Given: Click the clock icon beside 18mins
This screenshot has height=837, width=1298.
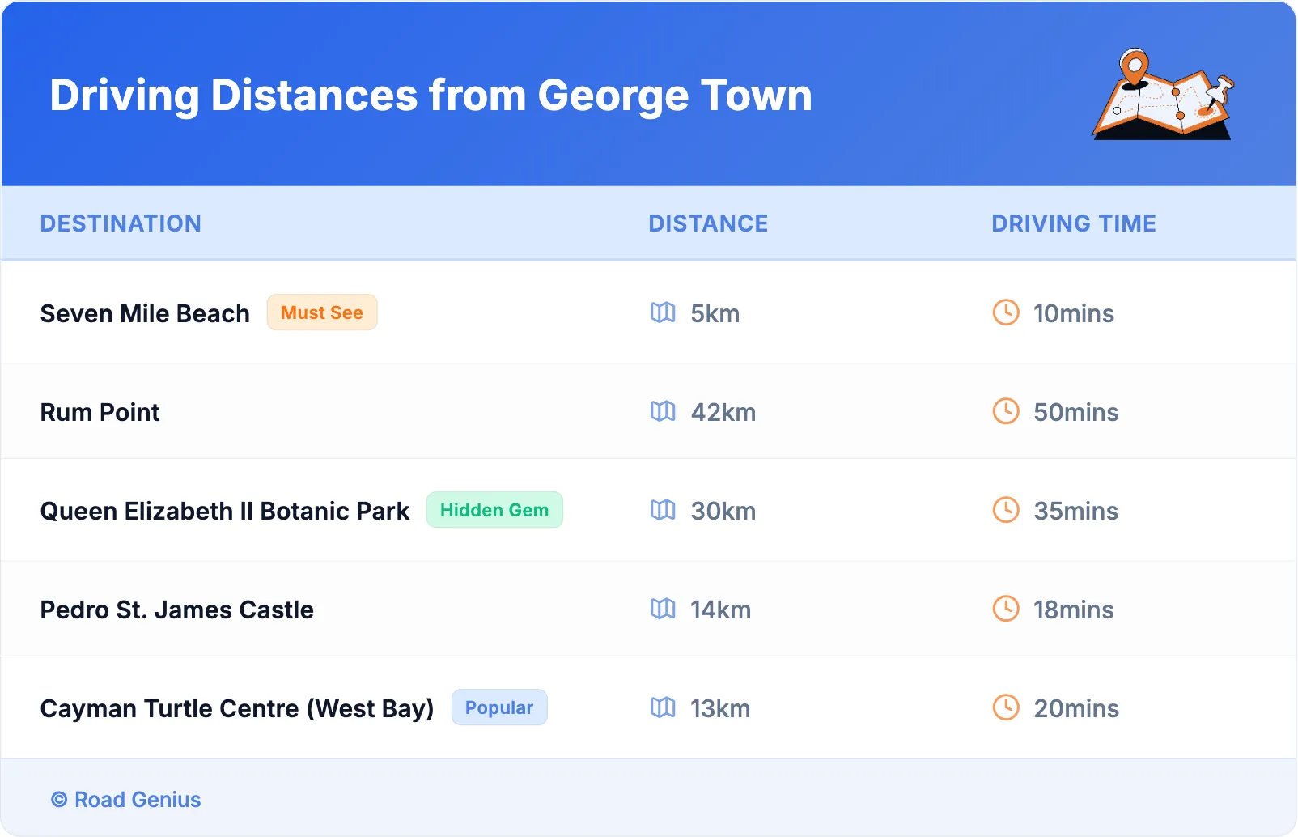Looking at the screenshot, I should click(1006, 609).
